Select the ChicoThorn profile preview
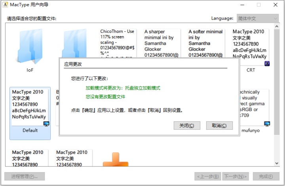This screenshot has height=186, width=285. pyautogui.click(x=118, y=43)
